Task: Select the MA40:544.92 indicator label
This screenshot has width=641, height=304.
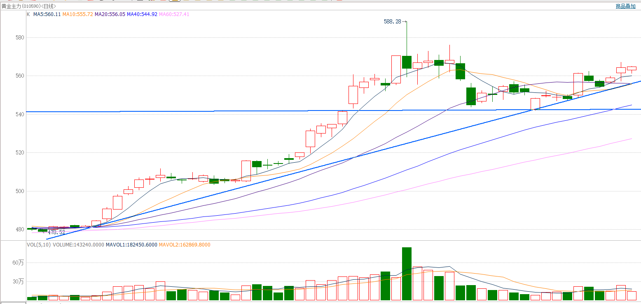Action: [x=142, y=14]
